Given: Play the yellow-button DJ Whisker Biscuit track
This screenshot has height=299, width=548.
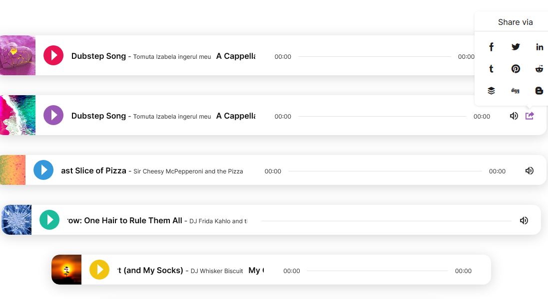Looking at the screenshot, I should (99, 270).
